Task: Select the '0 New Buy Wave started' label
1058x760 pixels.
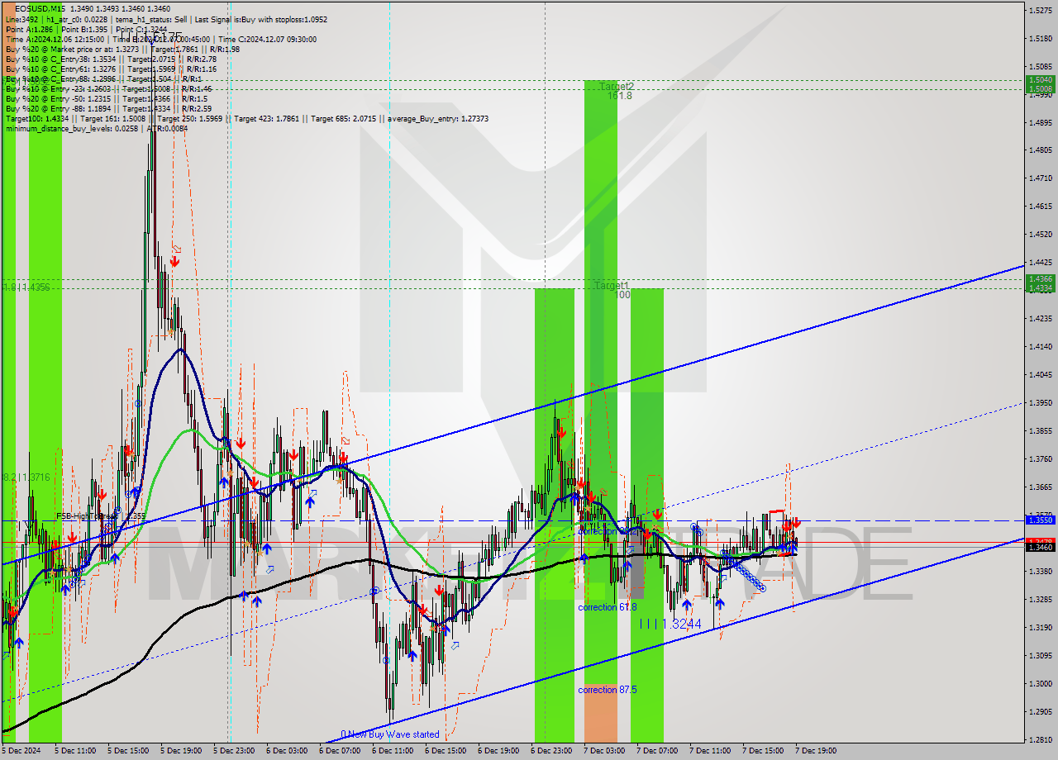Action: [389, 734]
